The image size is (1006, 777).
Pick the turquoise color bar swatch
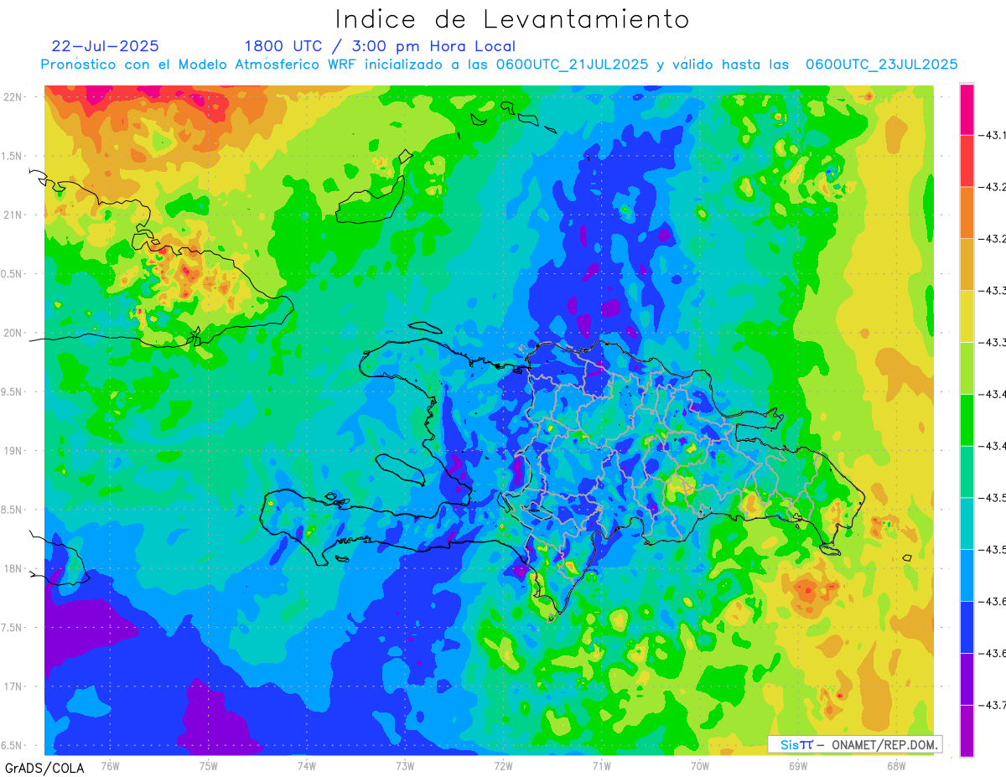coord(967,522)
